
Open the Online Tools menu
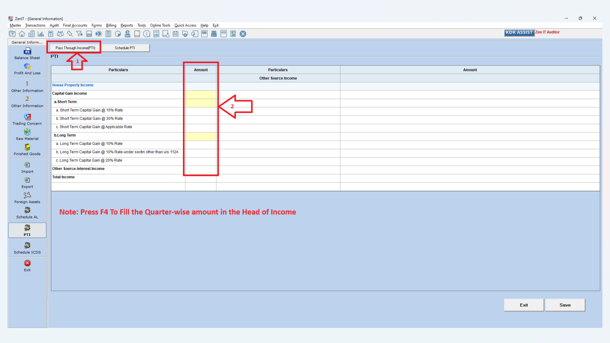[160, 25]
